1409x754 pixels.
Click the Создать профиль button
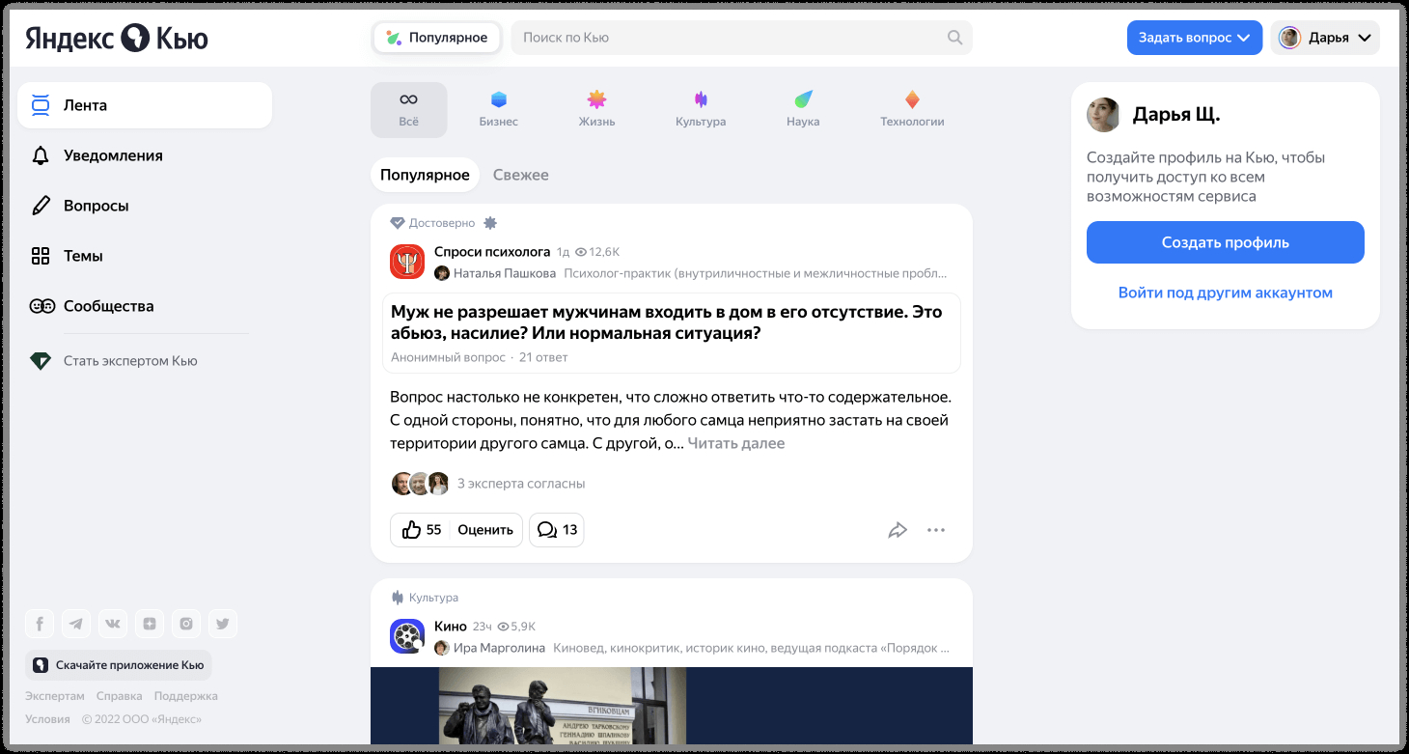point(1226,242)
